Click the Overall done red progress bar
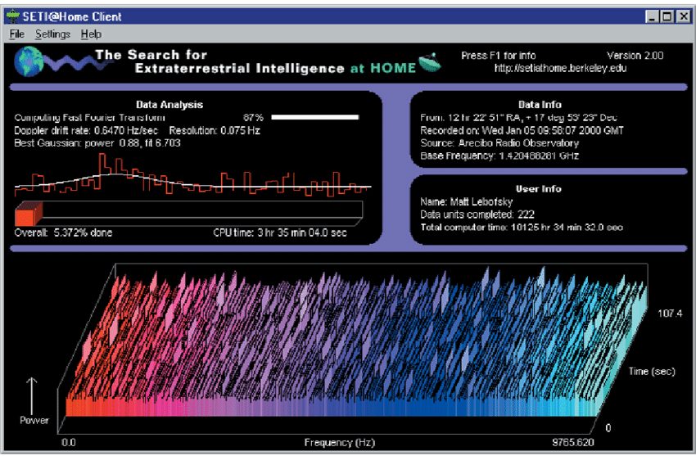 pyautogui.click(x=188, y=214)
